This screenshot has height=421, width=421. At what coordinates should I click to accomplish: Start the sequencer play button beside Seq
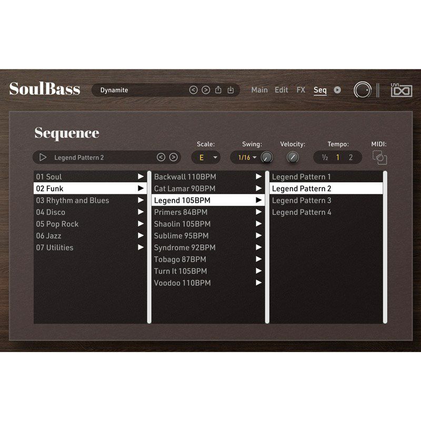[337, 90]
